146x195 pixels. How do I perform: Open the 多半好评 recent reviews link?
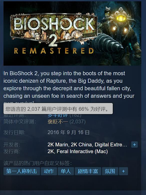point(58,116)
